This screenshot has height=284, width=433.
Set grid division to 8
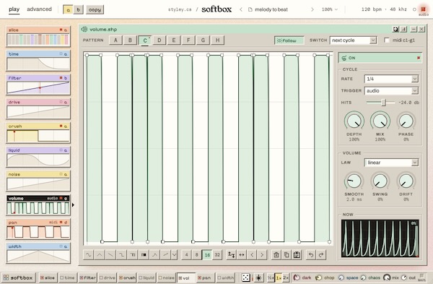click(x=197, y=254)
